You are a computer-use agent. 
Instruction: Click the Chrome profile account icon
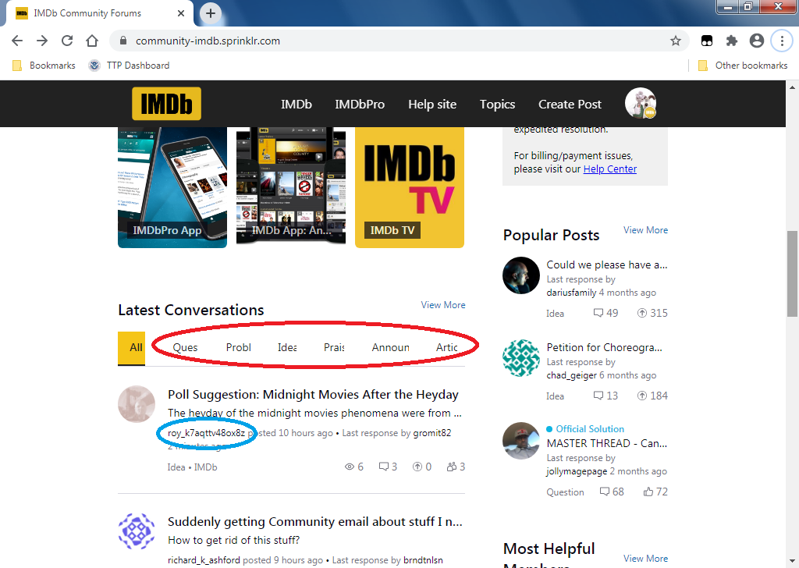[x=756, y=41]
